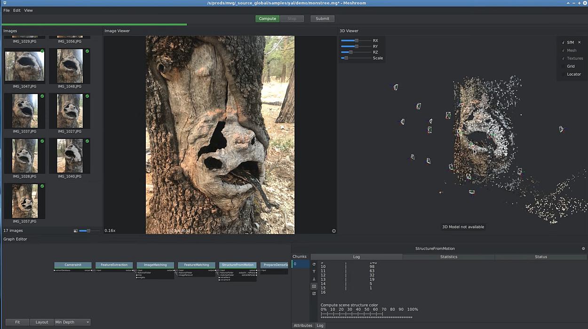Click the Submit button
Screen dimensions: 588x329
323,19
